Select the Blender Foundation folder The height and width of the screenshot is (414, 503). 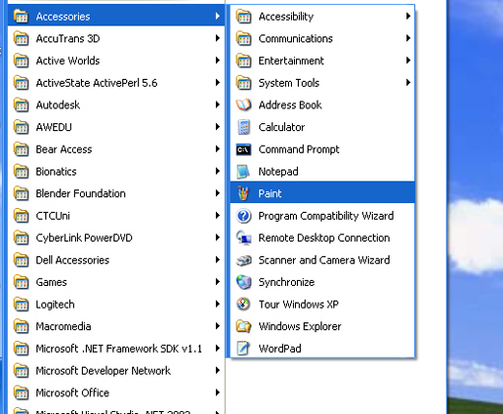click(116, 193)
